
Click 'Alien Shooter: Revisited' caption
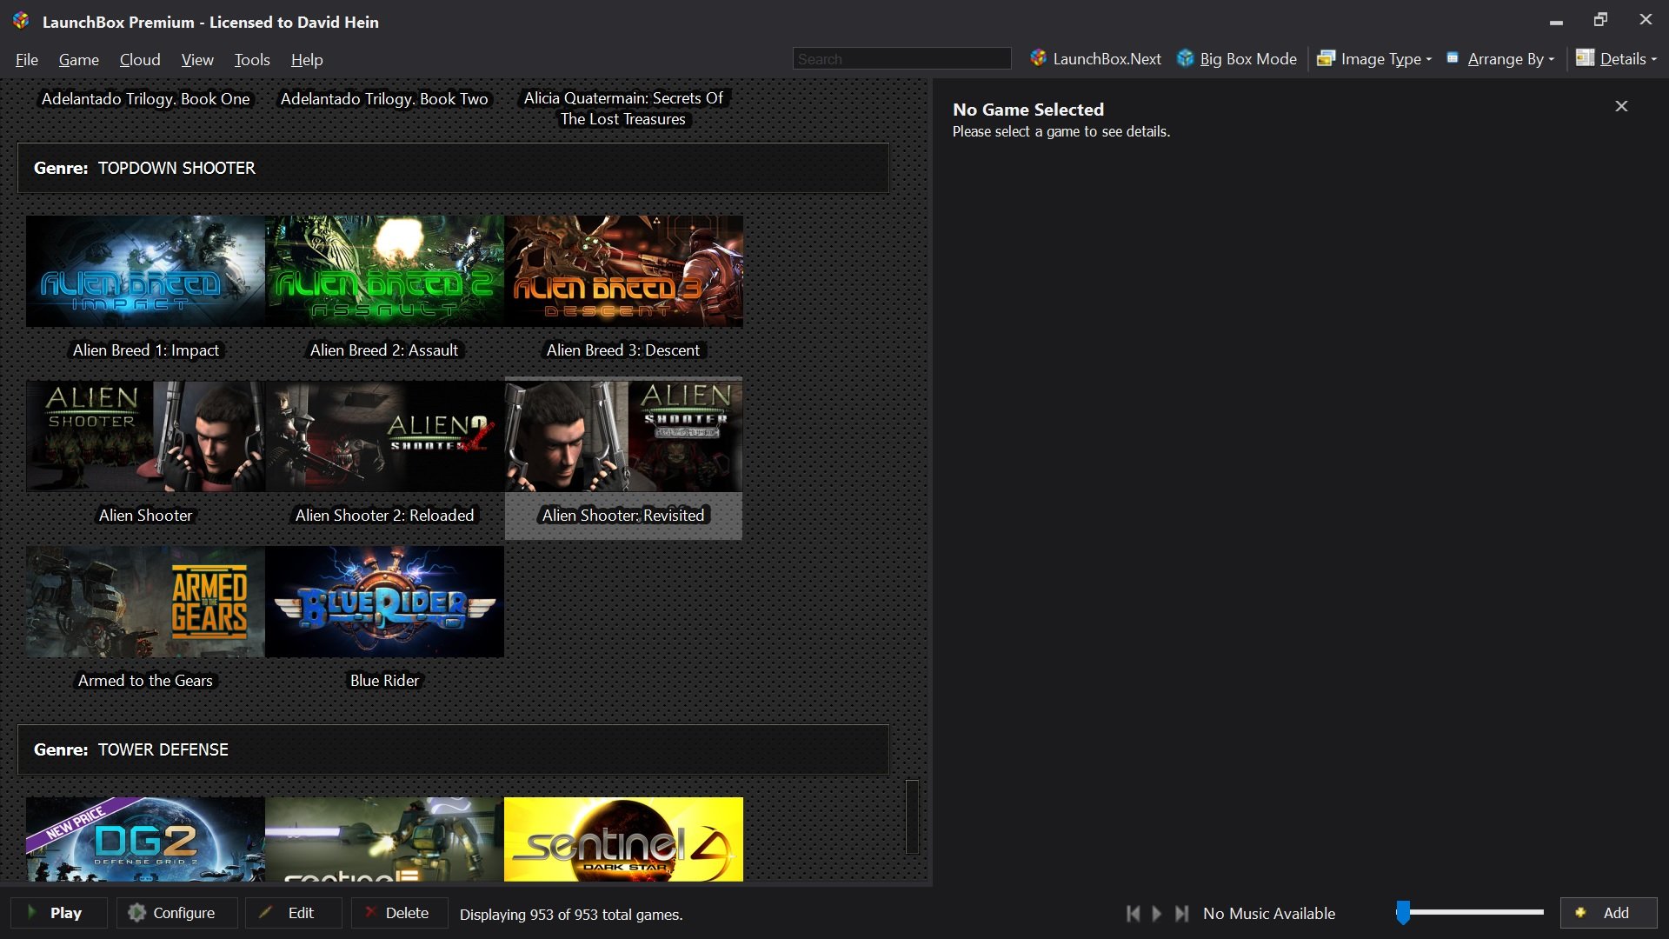[623, 515]
